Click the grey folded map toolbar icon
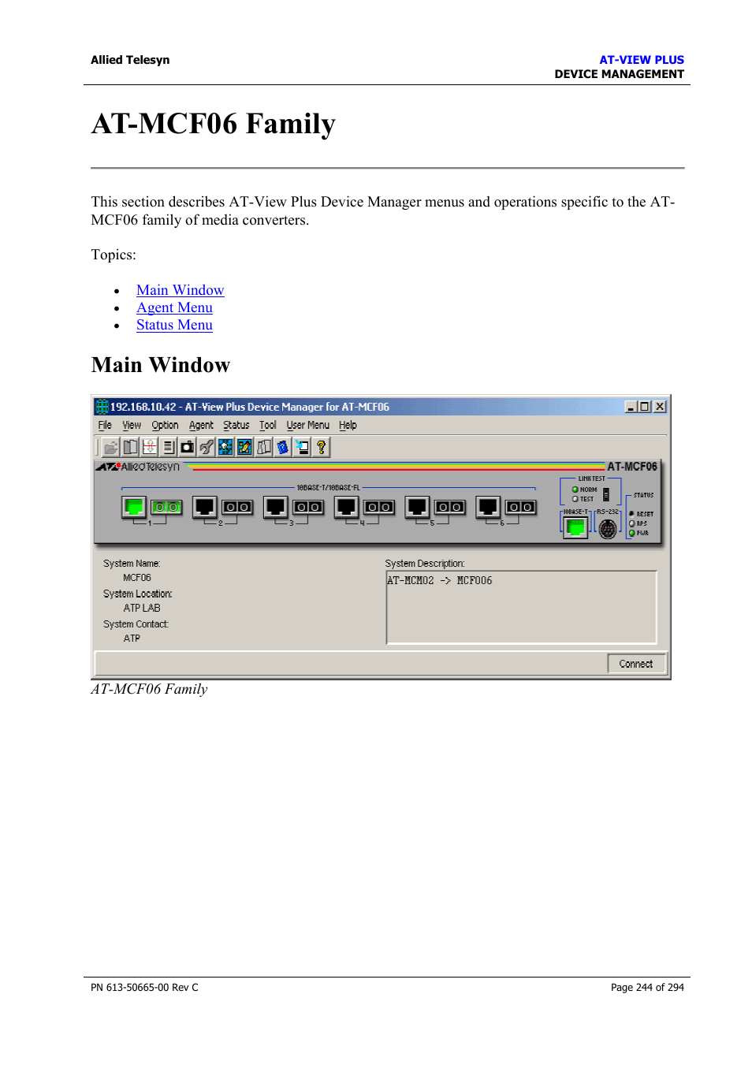Screen dimensions: 752x1065 pos(263,448)
